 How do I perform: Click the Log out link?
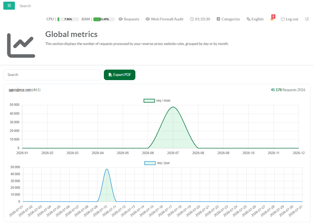click(x=290, y=19)
